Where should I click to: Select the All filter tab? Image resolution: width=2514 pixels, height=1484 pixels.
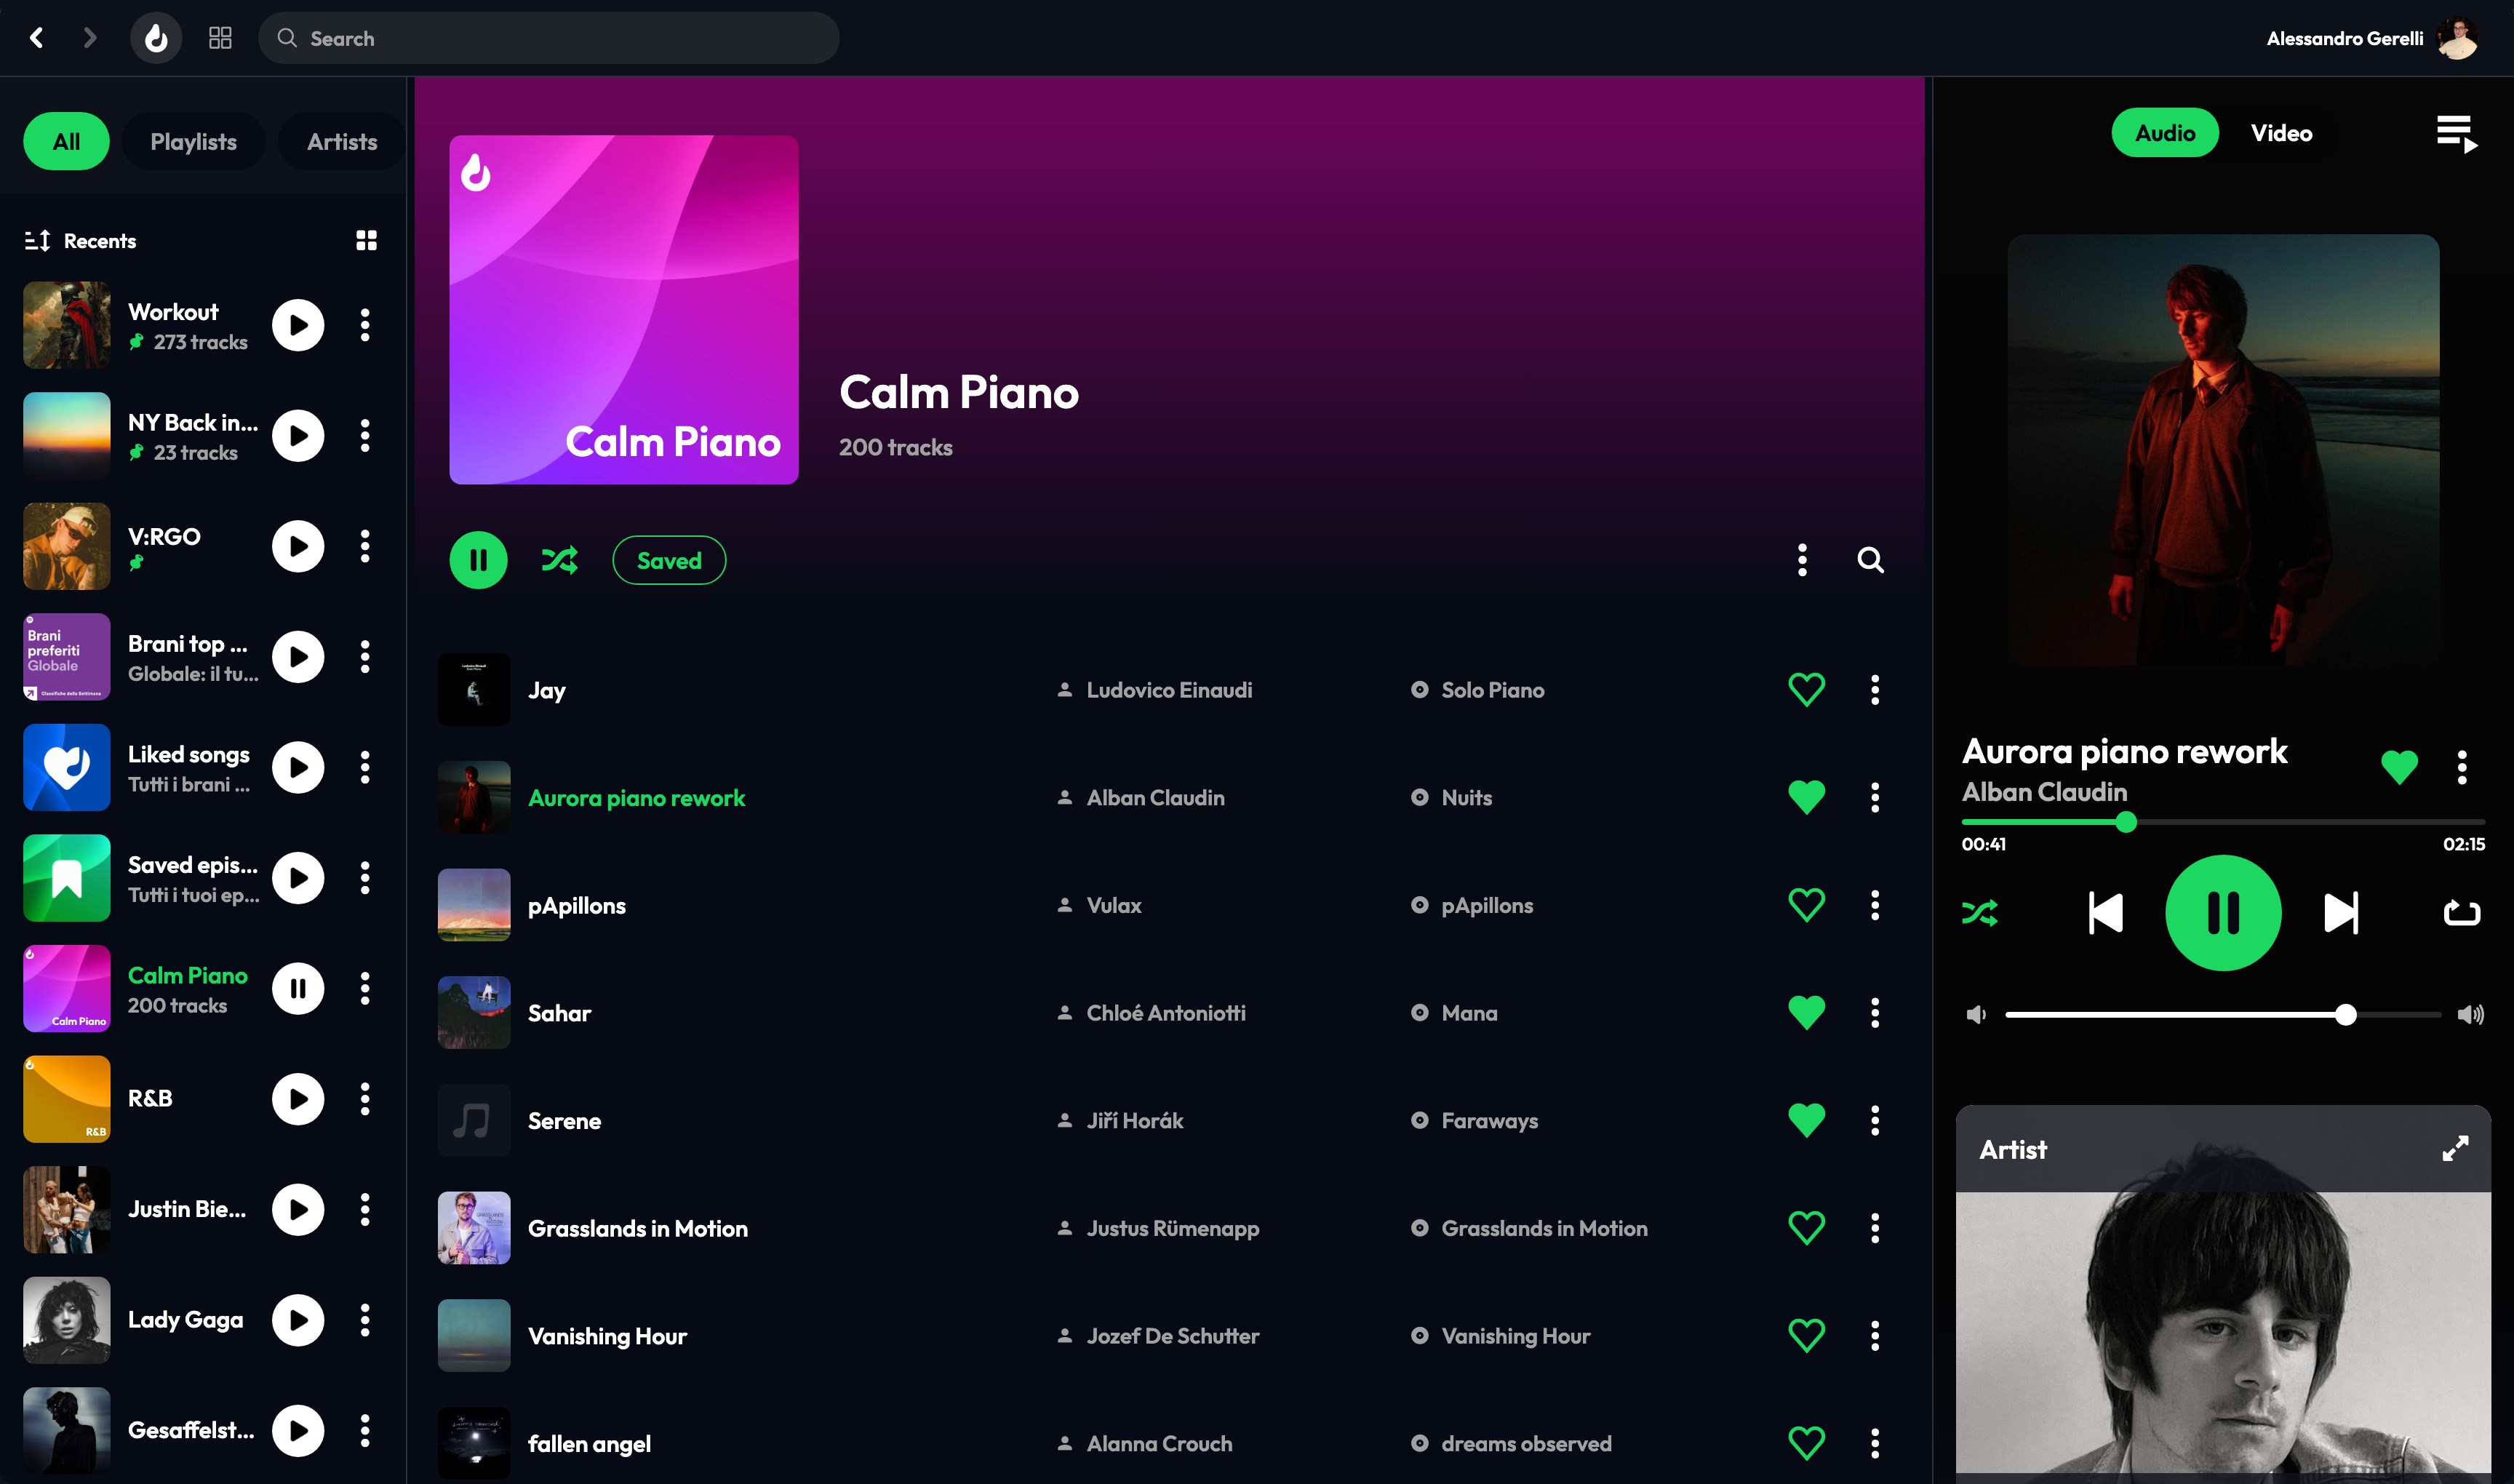[x=66, y=142]
